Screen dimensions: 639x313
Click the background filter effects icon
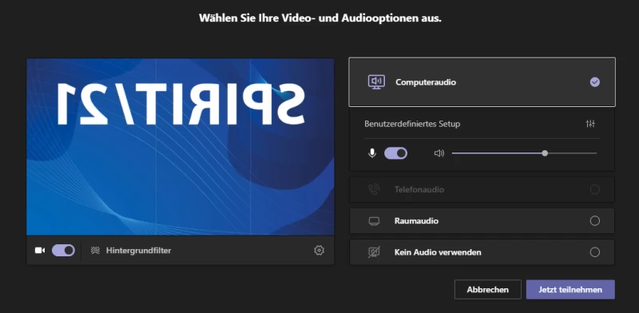(x=95, y=250)
